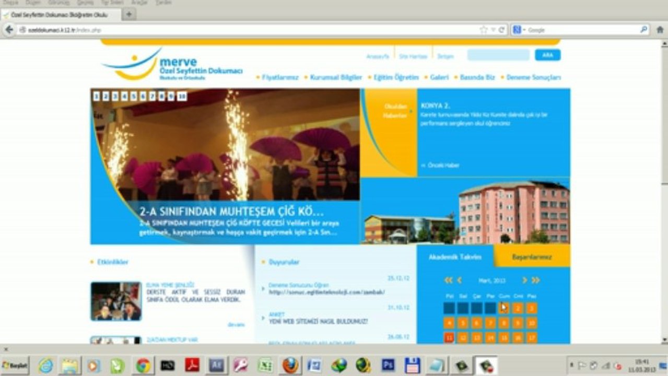Click the Site Haritası link
The width and height of the screenshot is (668, 376).
(x=414, y=56)
